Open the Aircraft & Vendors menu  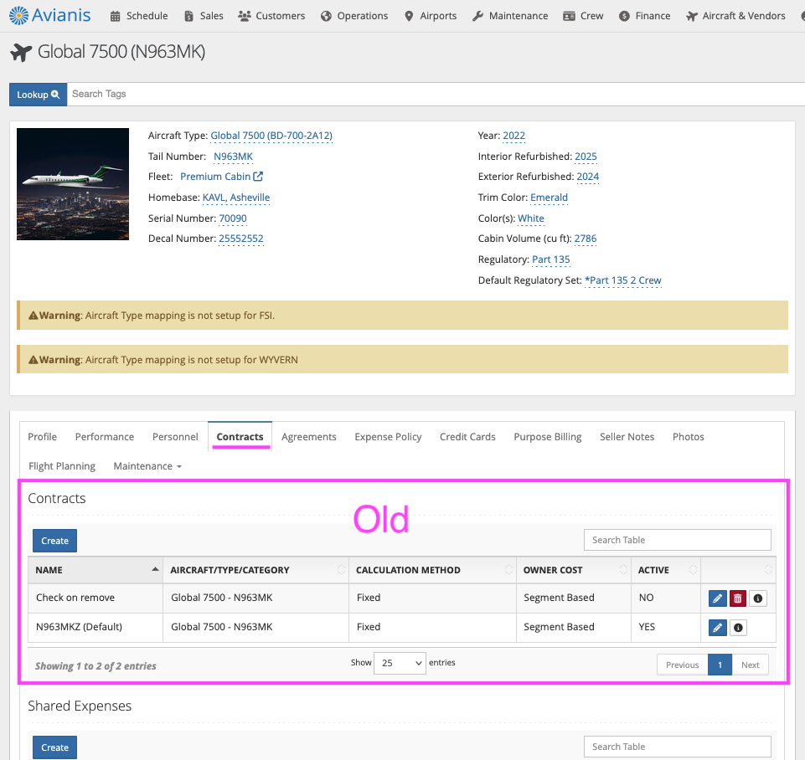pyautogui.click(x=735, y=16)
